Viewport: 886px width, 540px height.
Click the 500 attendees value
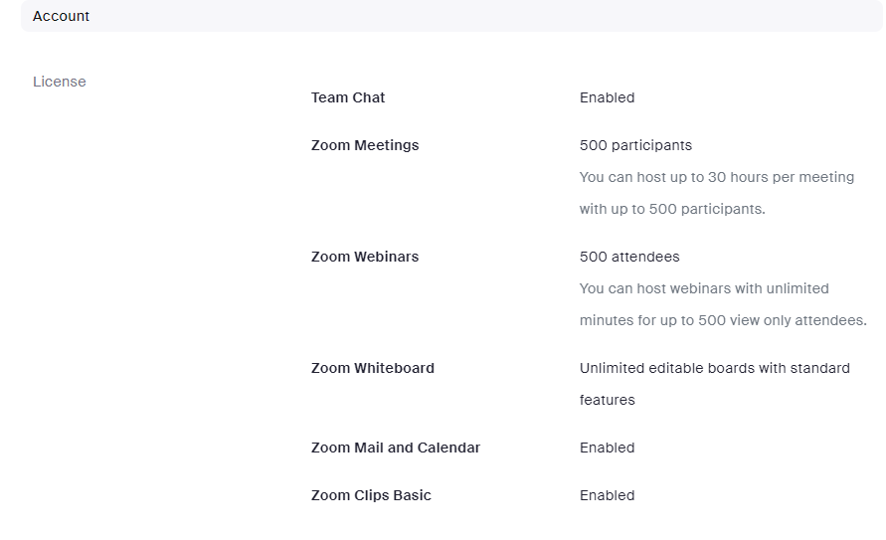(629, 257)
